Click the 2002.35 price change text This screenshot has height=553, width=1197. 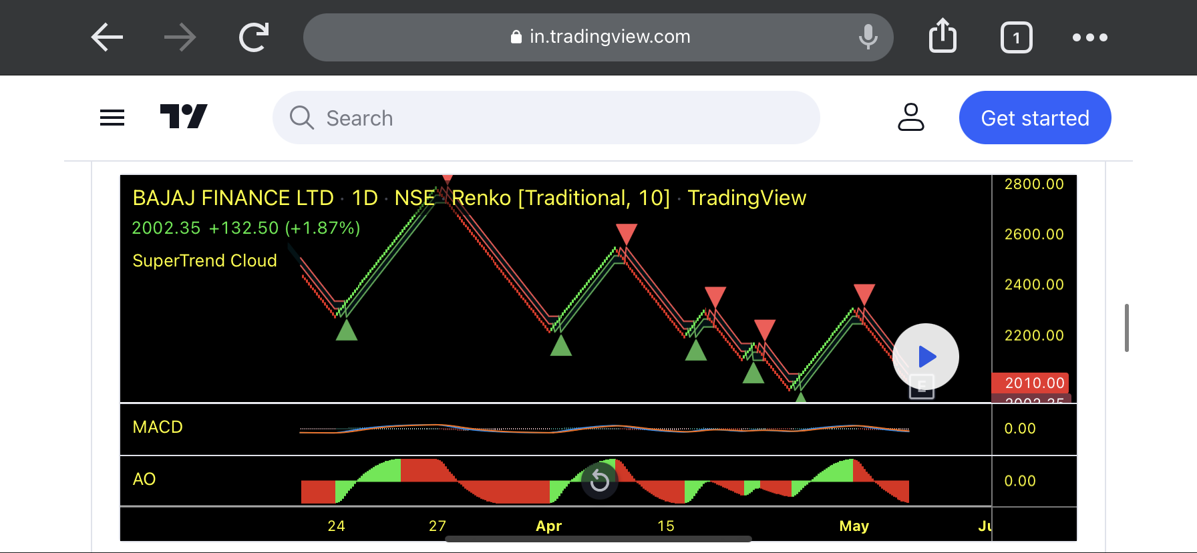(x=246, y=228)
